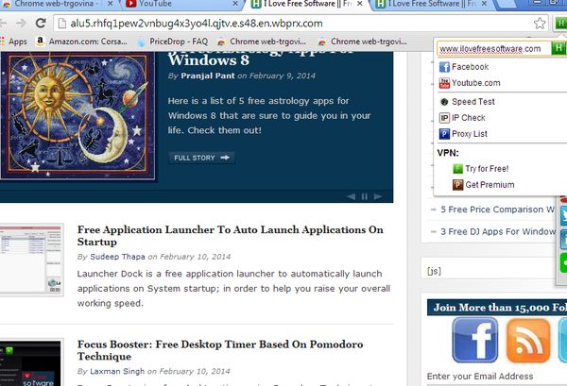This screenshot has width=567, height=386.
Task: Reload the page with the refresh icon
Action: pyautogui.click(x=41, y=23)
